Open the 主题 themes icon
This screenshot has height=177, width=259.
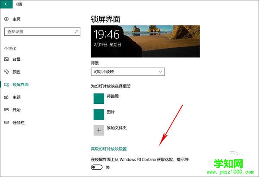(x=6, y=97)
